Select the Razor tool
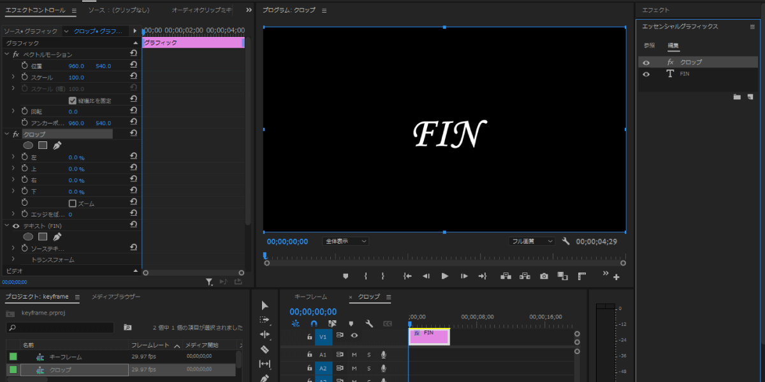 point(265,350)
